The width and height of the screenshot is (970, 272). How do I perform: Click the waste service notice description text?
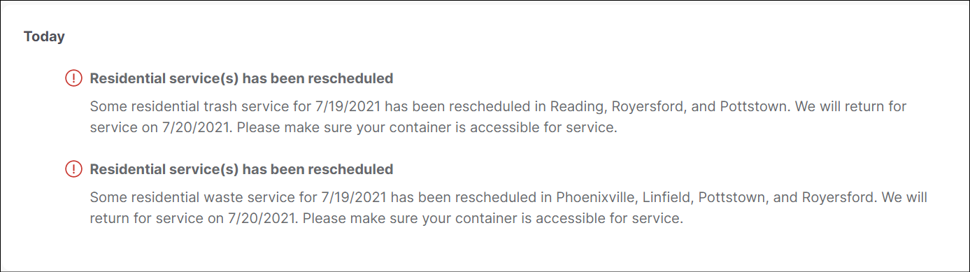508,208
